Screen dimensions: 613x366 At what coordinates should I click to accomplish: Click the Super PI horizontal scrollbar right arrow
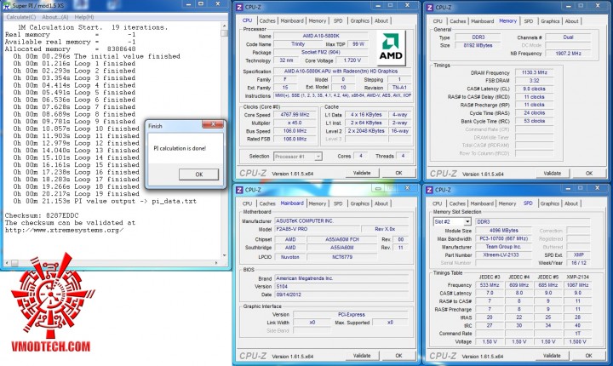pos(217,263)
